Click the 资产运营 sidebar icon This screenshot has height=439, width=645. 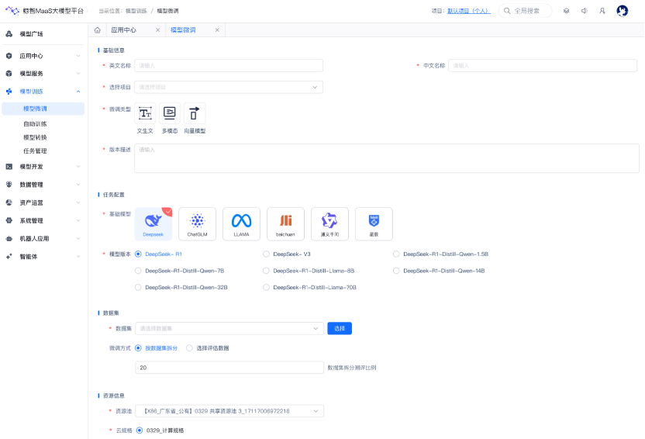click(x=9, y=202)
